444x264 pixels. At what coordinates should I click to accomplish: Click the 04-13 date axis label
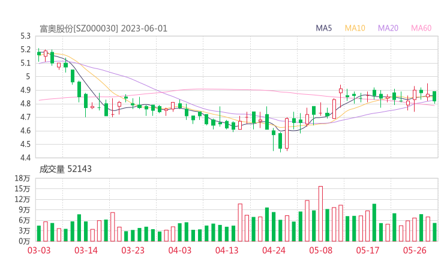point(227,250)
